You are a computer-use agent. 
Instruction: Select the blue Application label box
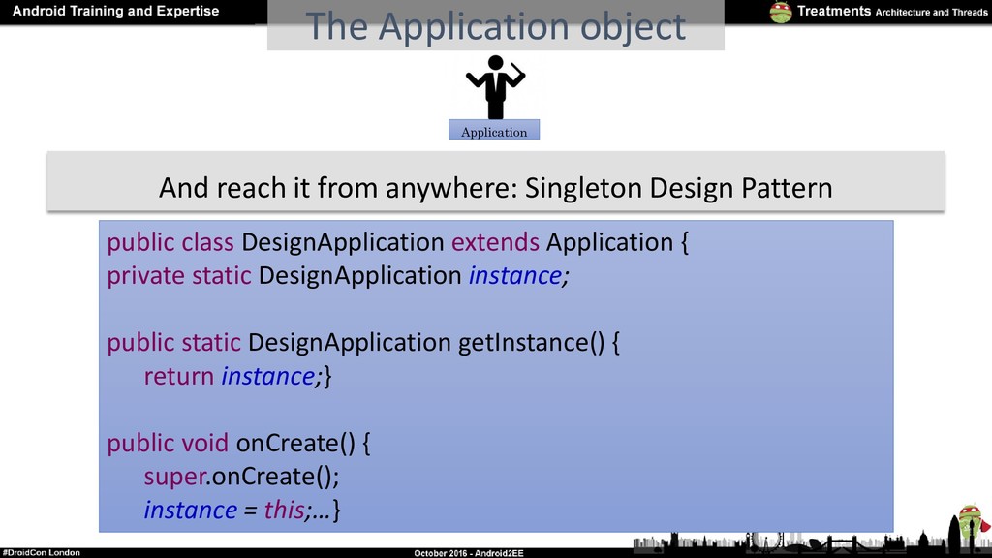494,130
